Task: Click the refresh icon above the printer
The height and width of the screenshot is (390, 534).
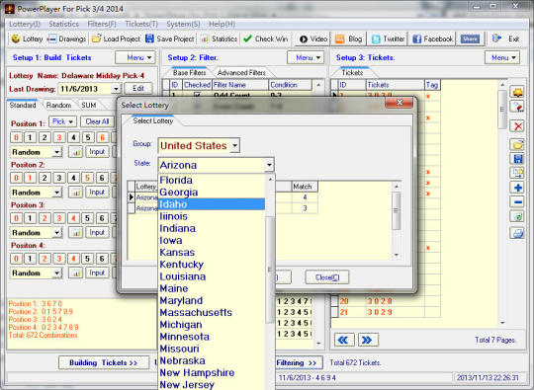Action: (517, 216)
